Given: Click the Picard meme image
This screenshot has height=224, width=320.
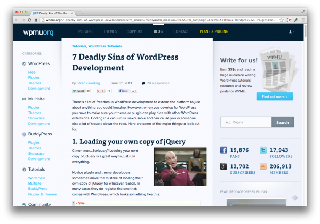Looking at the screenshot, I should (180, 167).
